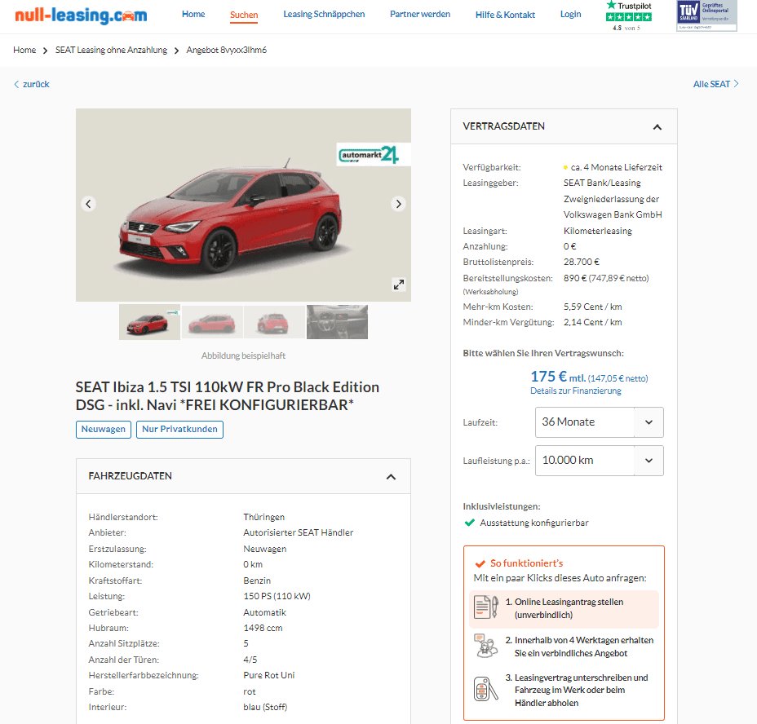Image resolution: width=757 pixels, height=724 pixels.
Task: Click step 1 Online Leasingantrag stellen
Action: 564,608
